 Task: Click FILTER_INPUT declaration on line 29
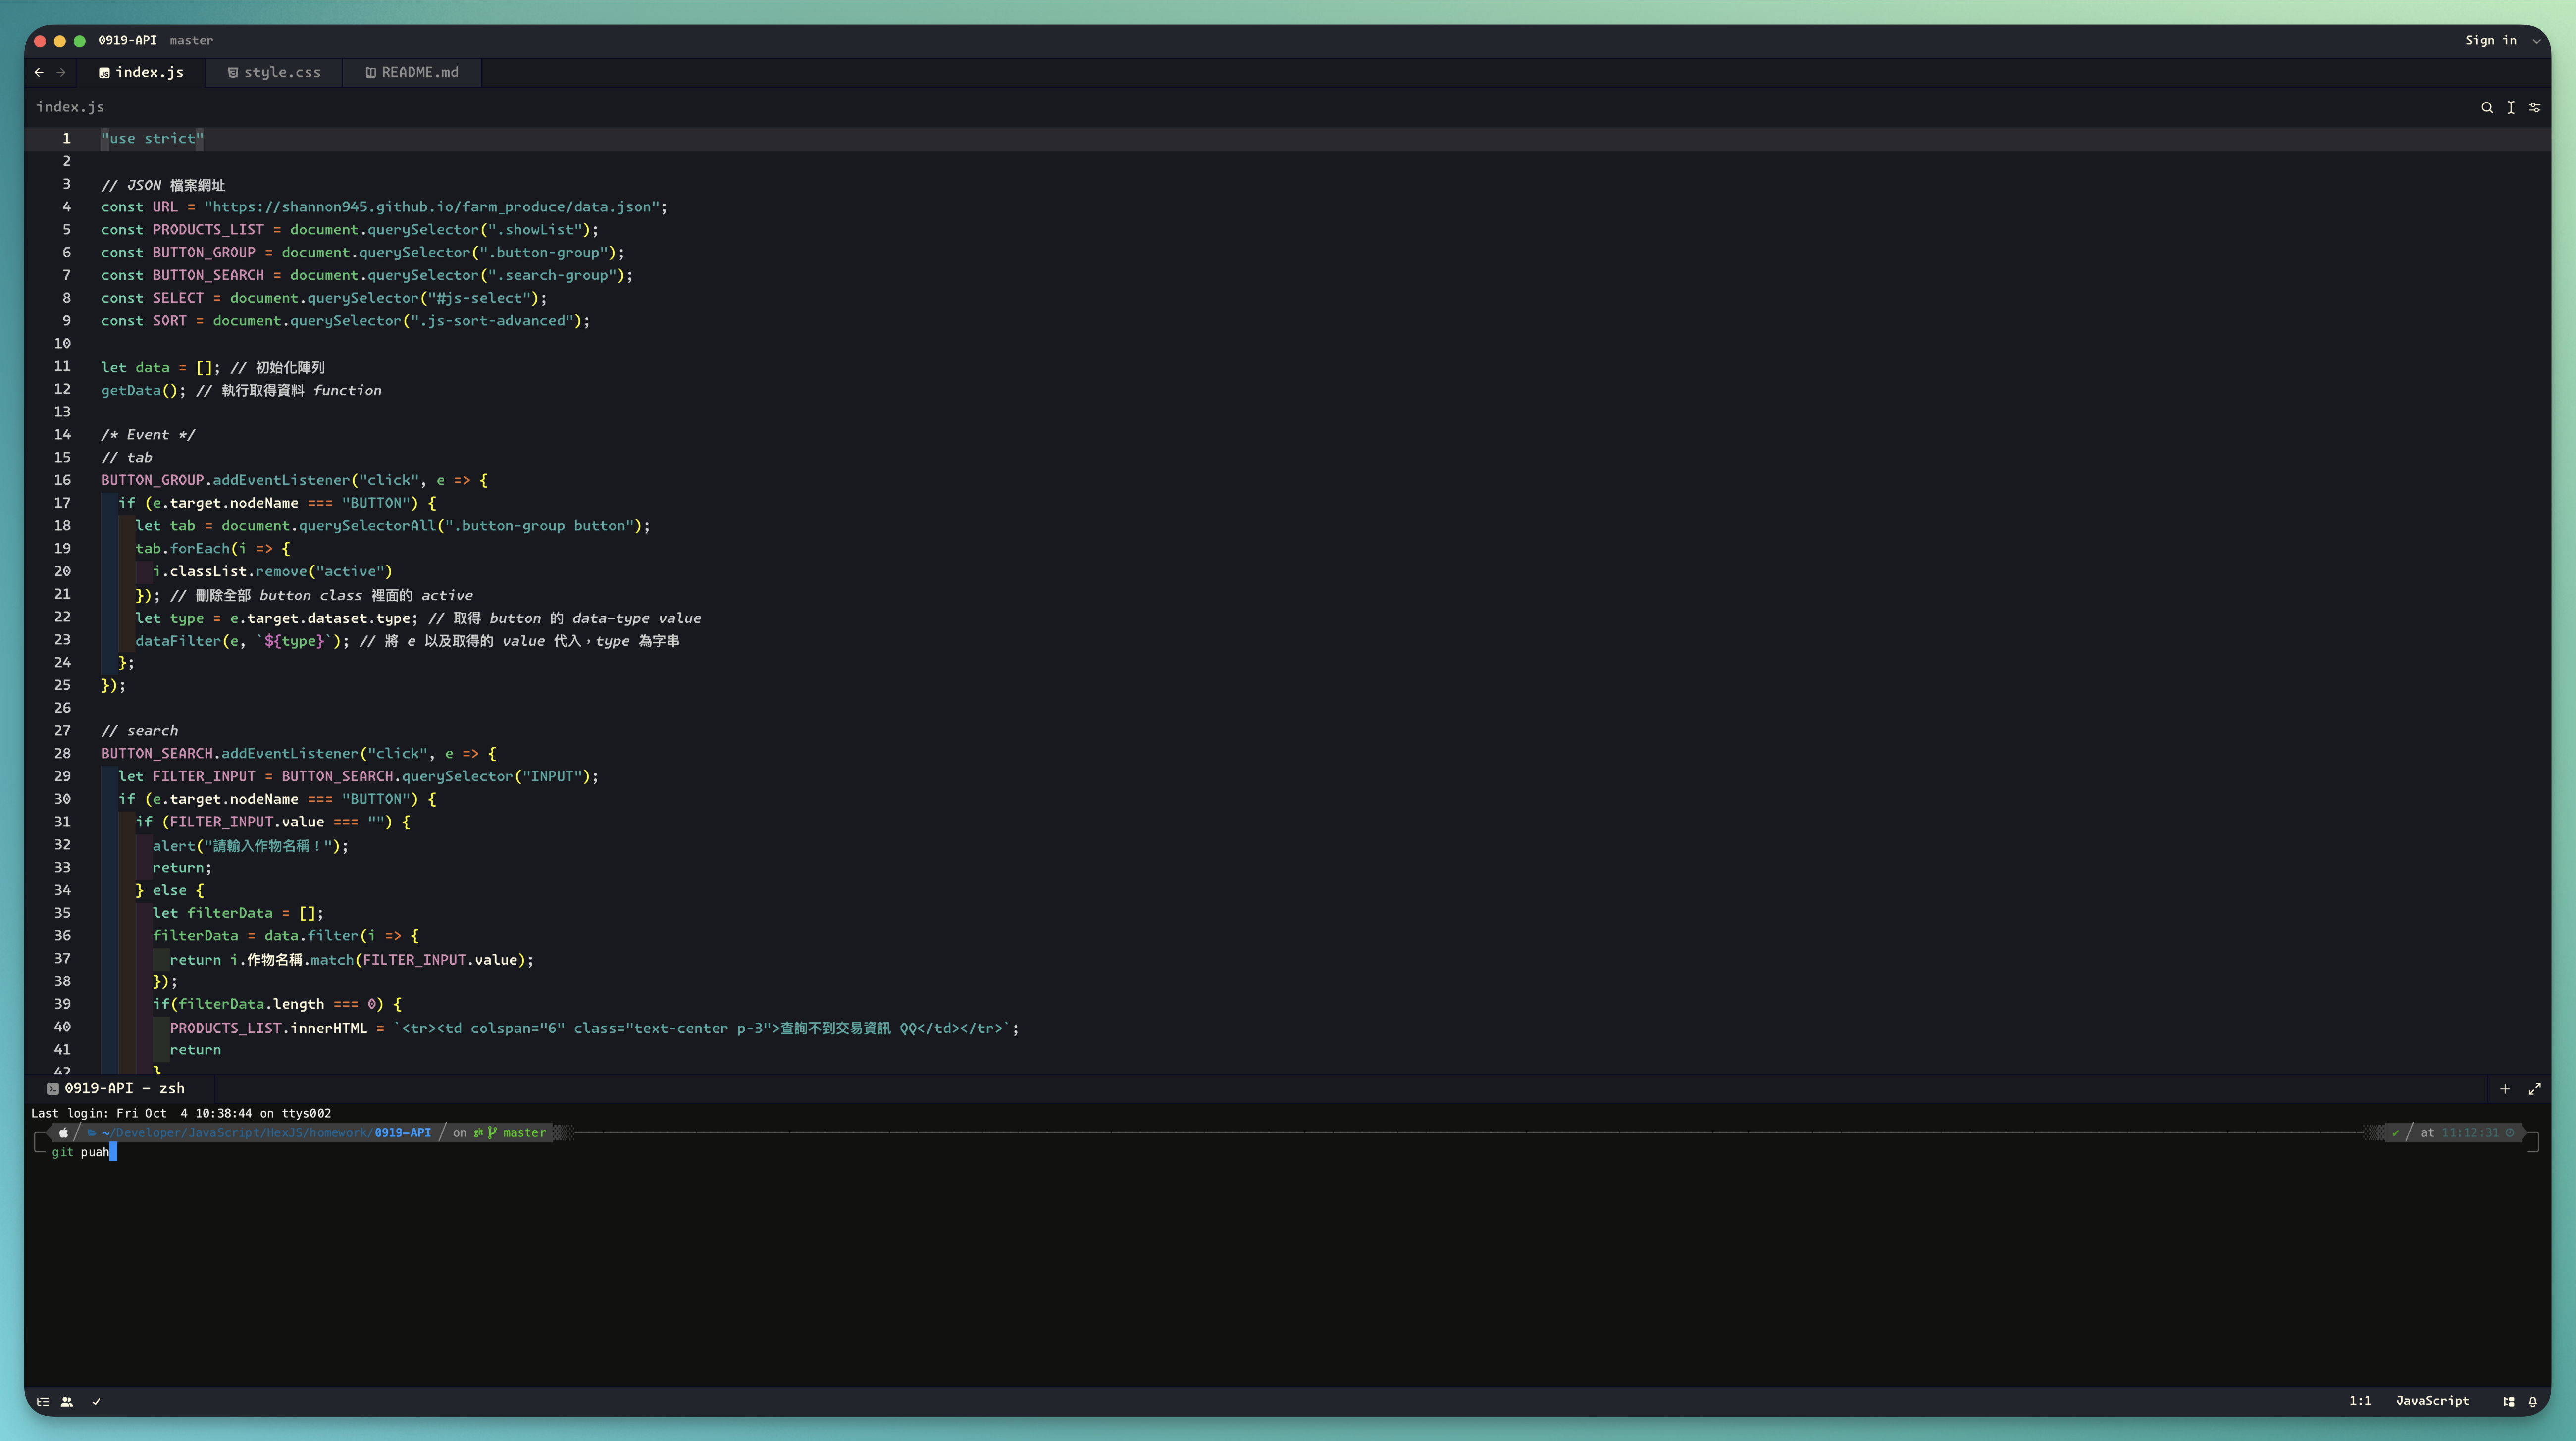[x=204, y=776]
